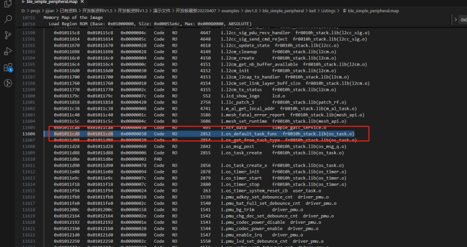
Task: Click the '演示文件' breadcrumb segment
Action: tap(162, 10)
